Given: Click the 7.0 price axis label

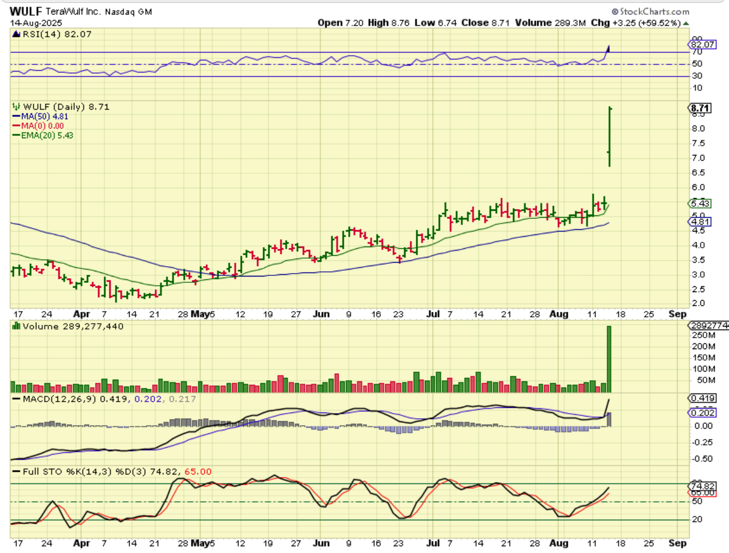Looking at the screenshot, I should tap(698, 158).
